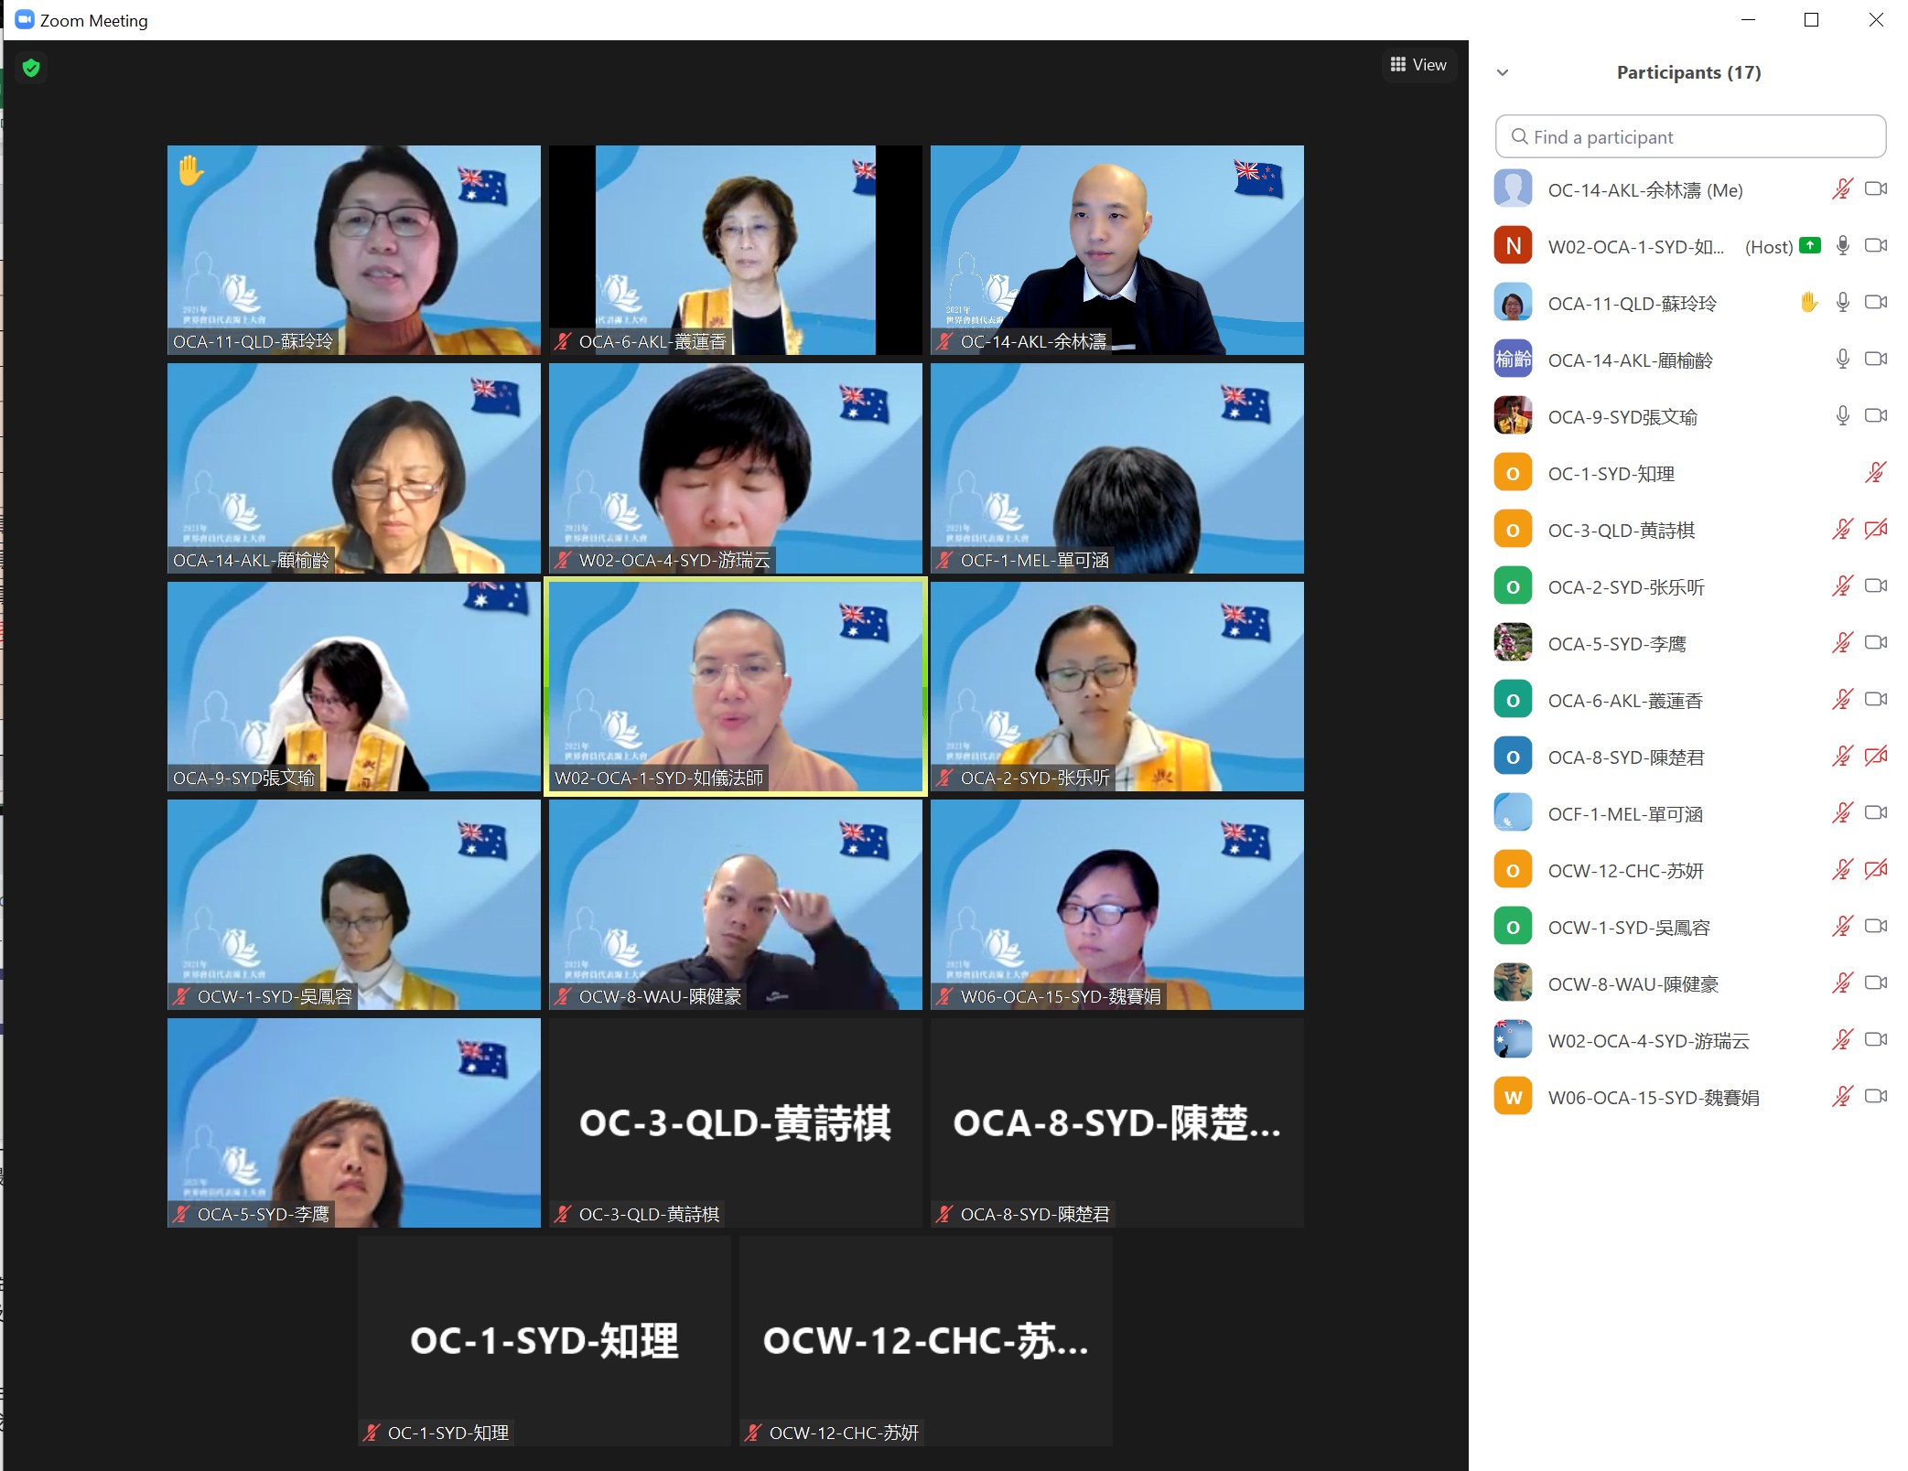Image resolution: width=1908 pixels, height=1471 pixels.
Task: Toggle the disabled camera icon for OC-3-QLD-黄詩棋
Action: (x=1875, y=530)
